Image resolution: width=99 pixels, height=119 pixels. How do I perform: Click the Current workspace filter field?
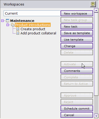click(32, 13)
